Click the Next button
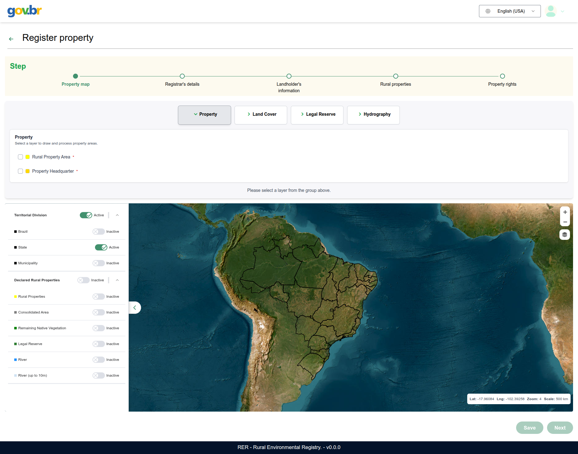This screenshot has width=578, height=454. (x=560, y=428)
